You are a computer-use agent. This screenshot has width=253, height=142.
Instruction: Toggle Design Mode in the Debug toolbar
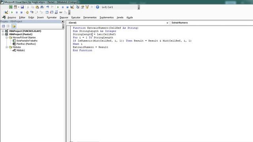[6, 12]
